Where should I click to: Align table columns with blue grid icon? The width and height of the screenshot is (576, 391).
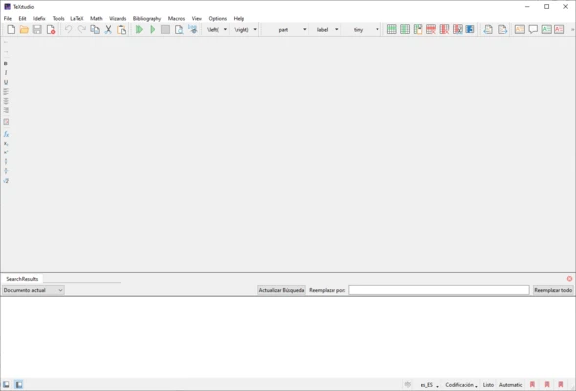470,29
